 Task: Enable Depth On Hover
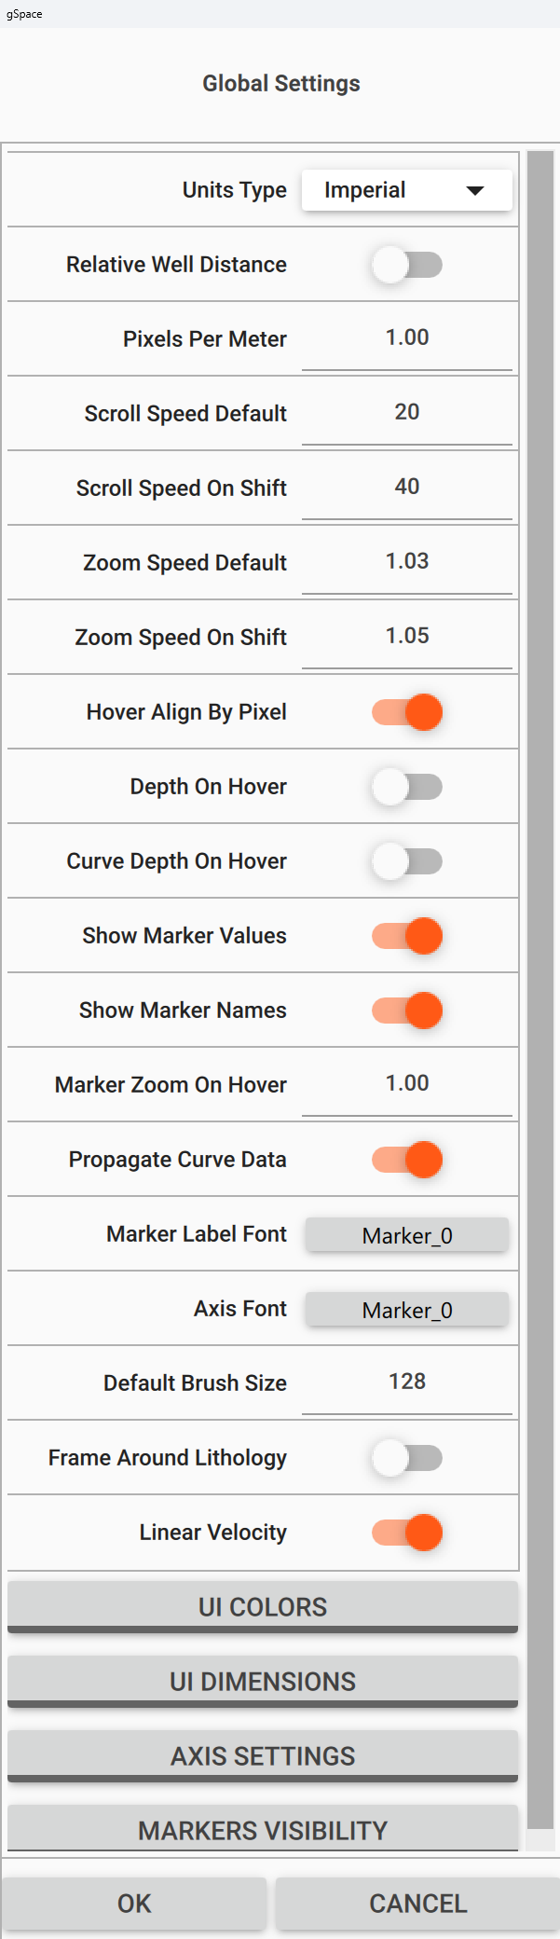click(407, 786)
